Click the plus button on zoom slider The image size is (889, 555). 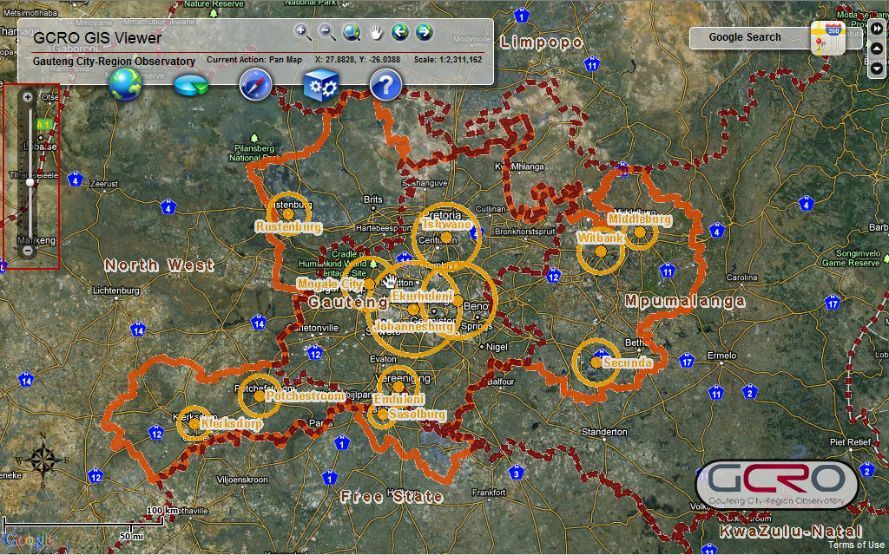(28, 97)
